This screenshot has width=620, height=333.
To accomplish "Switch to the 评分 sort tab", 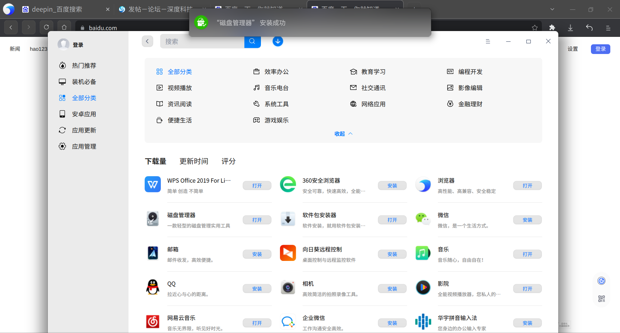I will click(228, 161).
